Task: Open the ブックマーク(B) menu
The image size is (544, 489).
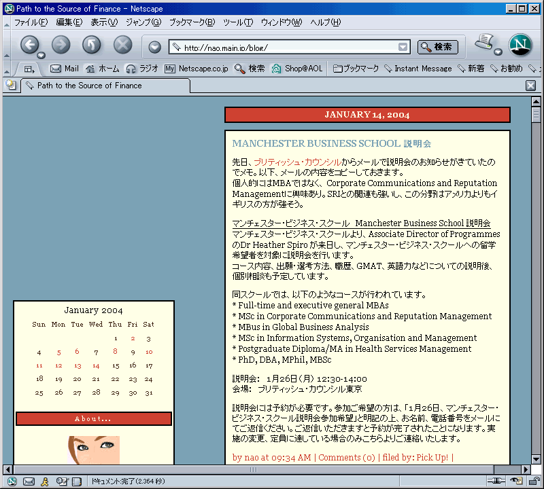Action: (192, 22)
